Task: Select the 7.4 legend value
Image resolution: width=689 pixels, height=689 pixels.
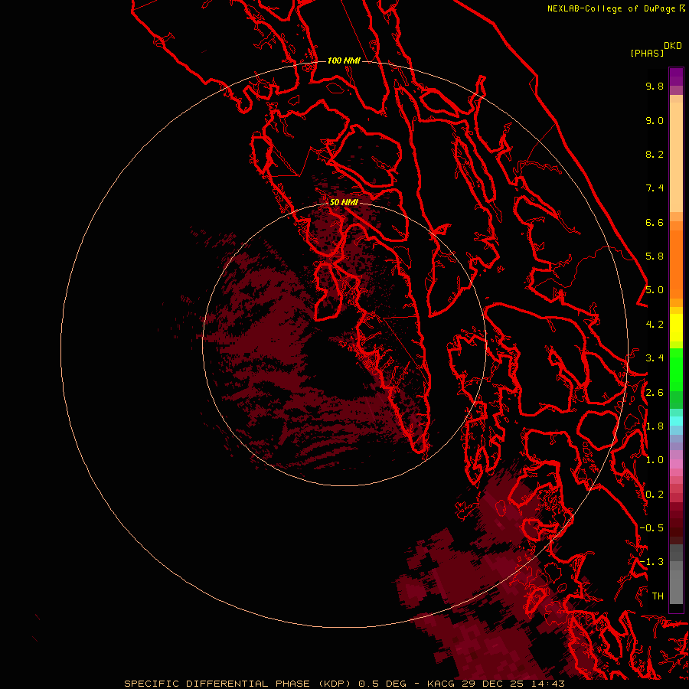Action: tap(655, 188)
